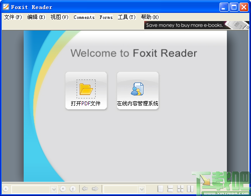Screen dimensions: 251x196
Task: Open the Comments menu
Action: click(84, 17)
